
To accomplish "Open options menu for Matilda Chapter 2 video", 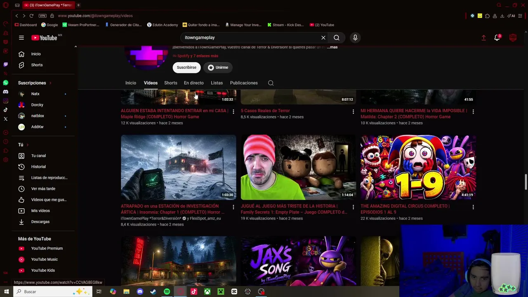I will click(473, 112).
